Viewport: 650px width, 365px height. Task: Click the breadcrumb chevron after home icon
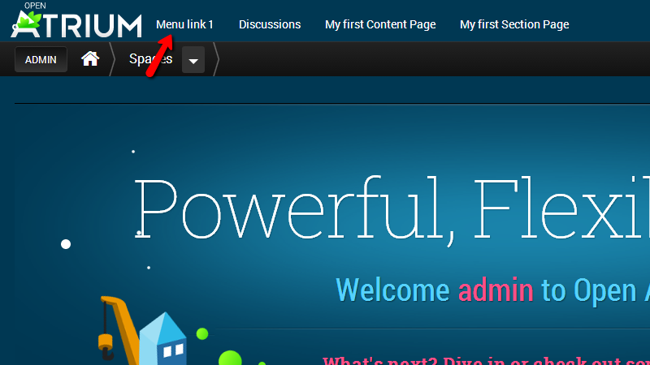click(112, 61)
